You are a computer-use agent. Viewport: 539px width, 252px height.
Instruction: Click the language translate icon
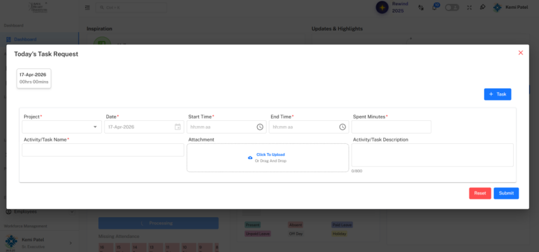tap(421, 8)
